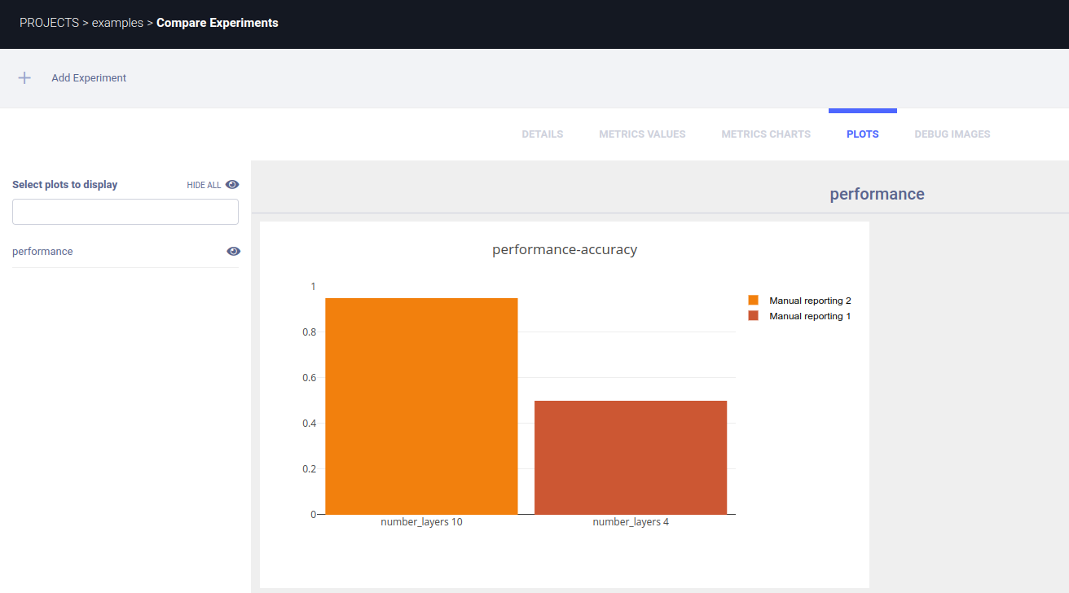The width and height of the screenshot is (1069, 593).
Task: Open the DEBUG IMAGES tab
Action: (952, 134)
